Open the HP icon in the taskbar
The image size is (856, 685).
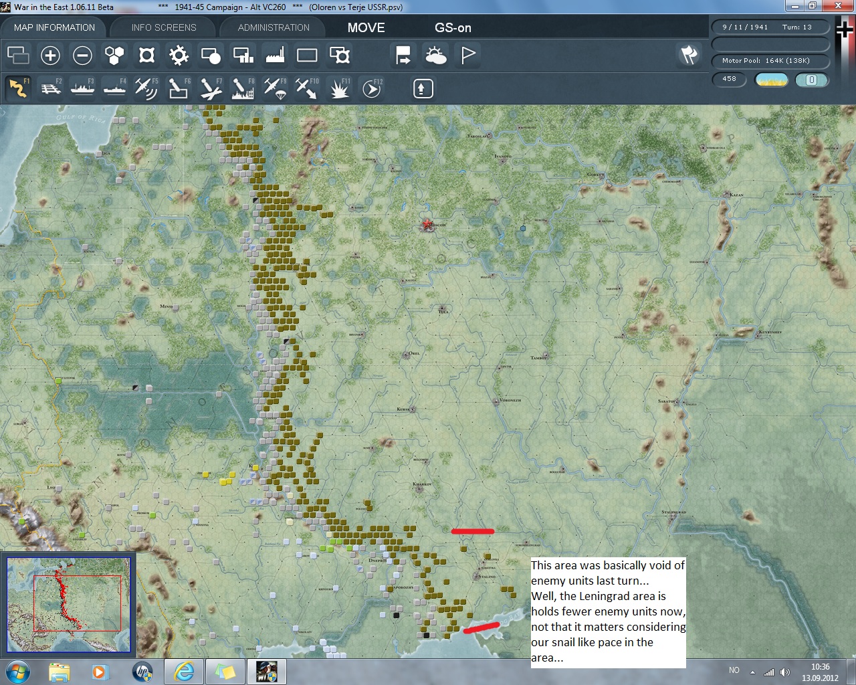tap(142, 671)
